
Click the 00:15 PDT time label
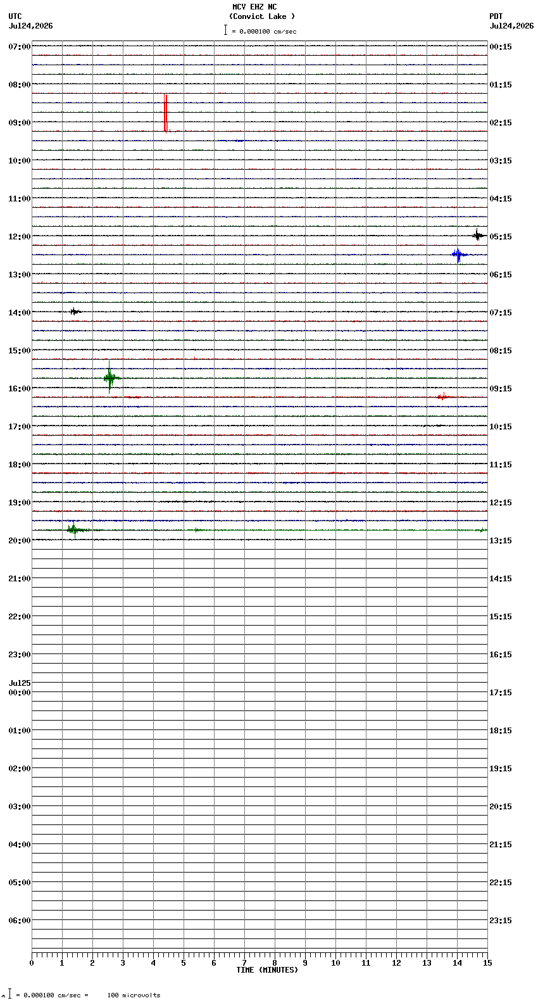click(501, 47)
